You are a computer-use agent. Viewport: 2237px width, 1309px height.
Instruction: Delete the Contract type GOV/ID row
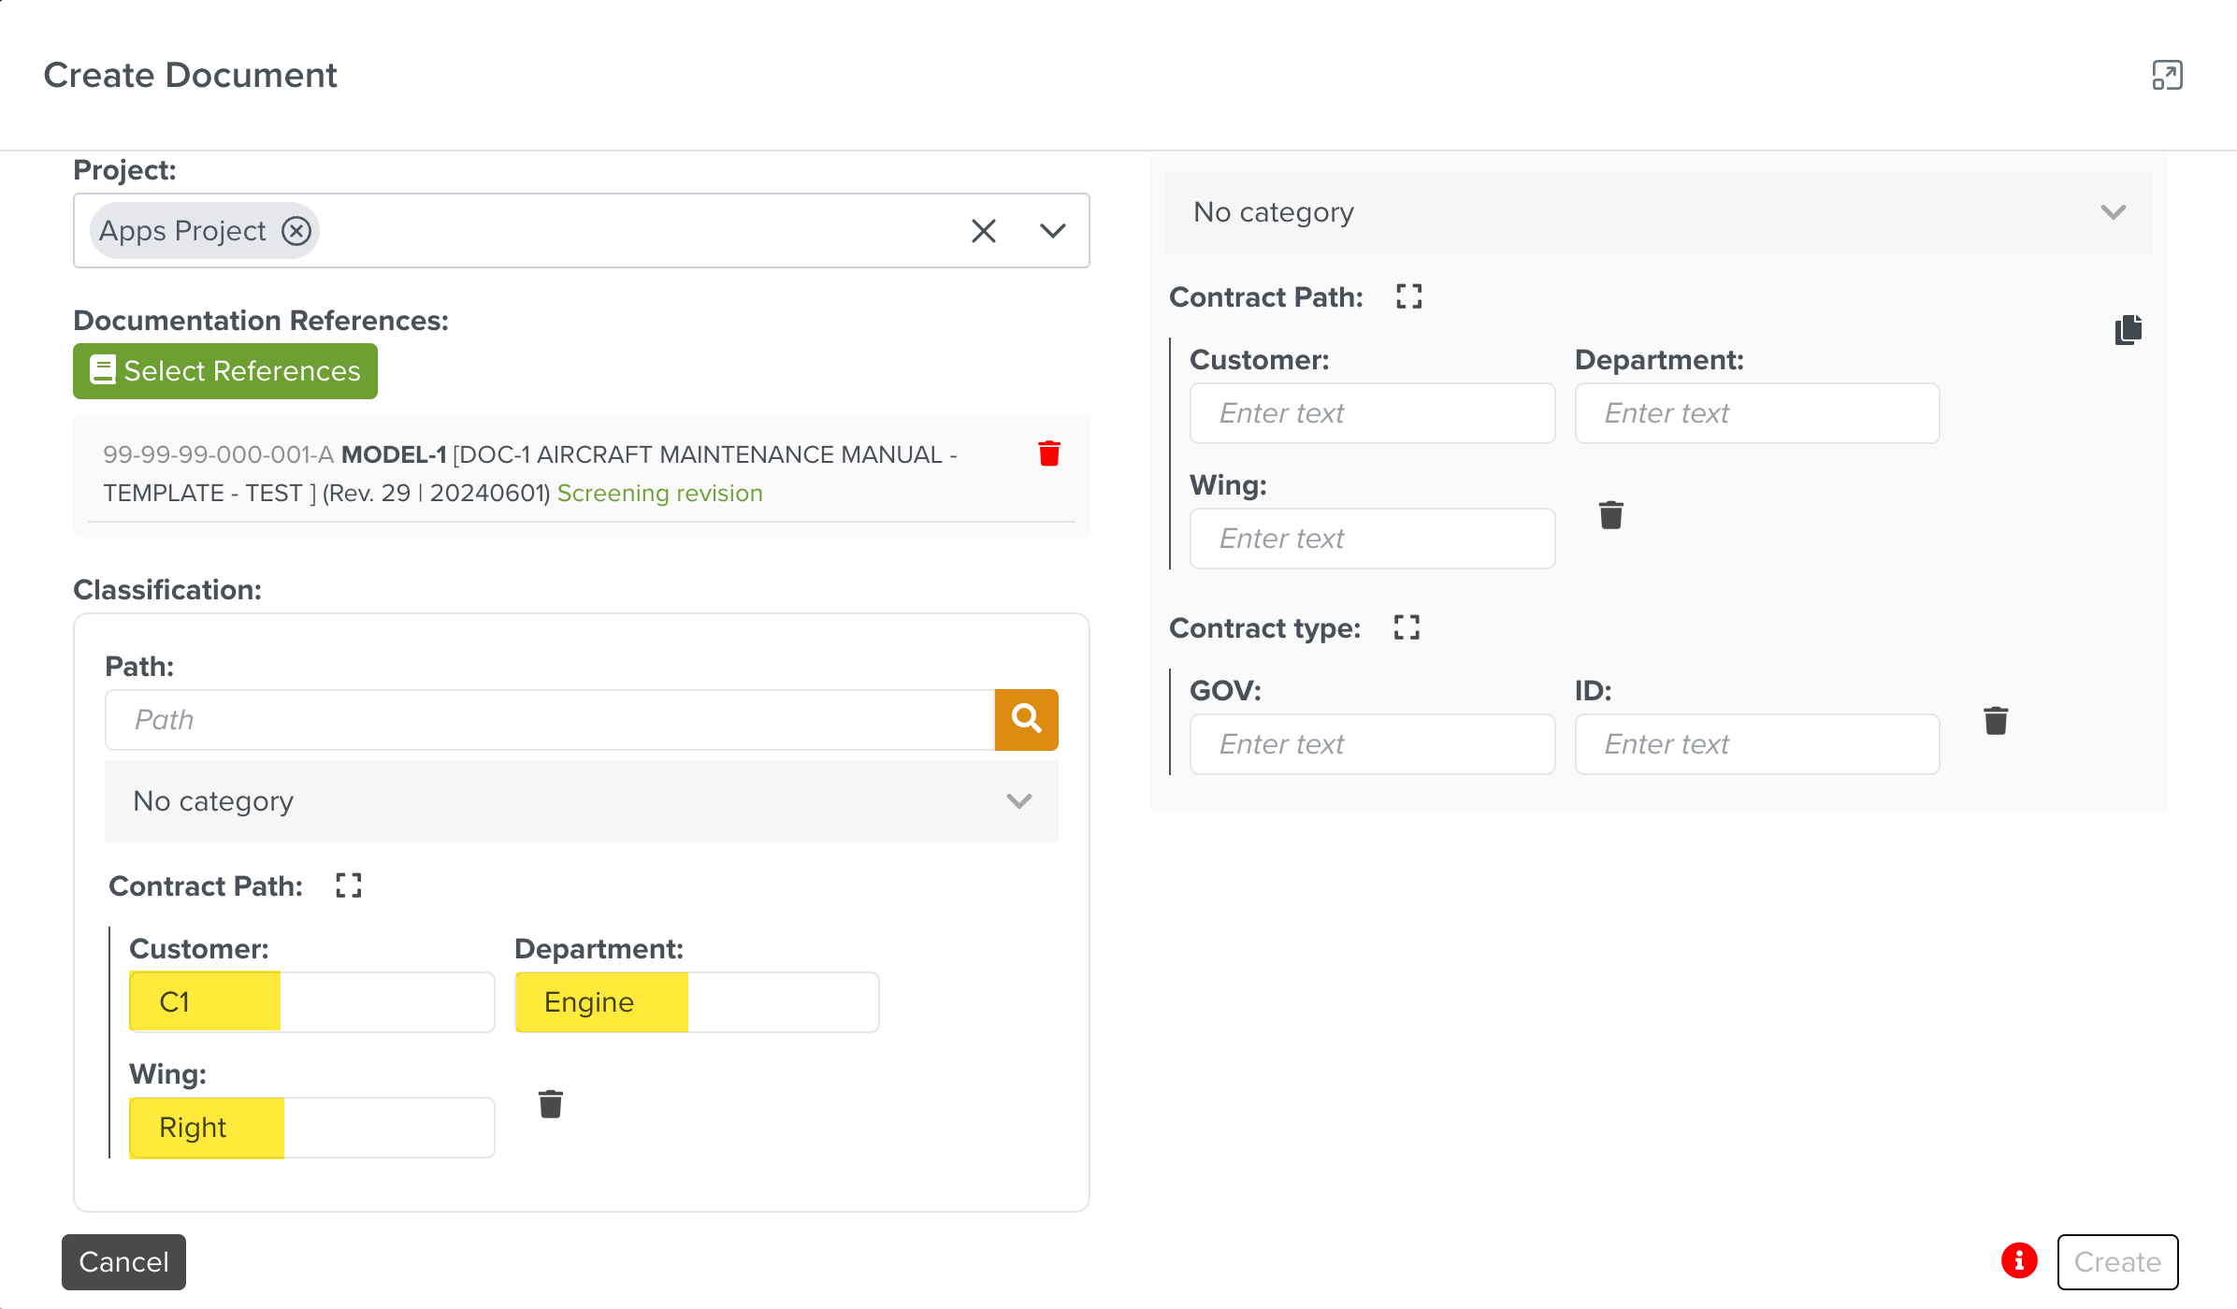coord(1996,721)
